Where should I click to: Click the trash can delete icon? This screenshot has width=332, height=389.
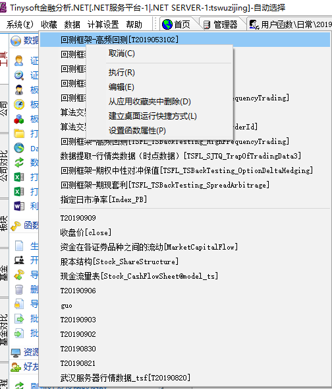point(19,289)
